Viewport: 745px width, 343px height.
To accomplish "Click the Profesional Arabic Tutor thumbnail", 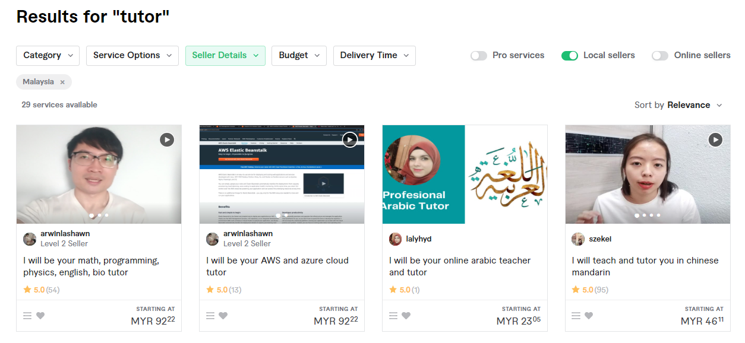I will coord(465,174).
